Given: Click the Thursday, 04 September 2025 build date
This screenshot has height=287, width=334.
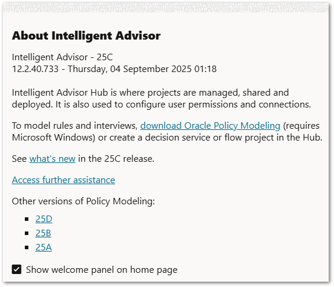Looking at the screenshot, I should point(129,69).
